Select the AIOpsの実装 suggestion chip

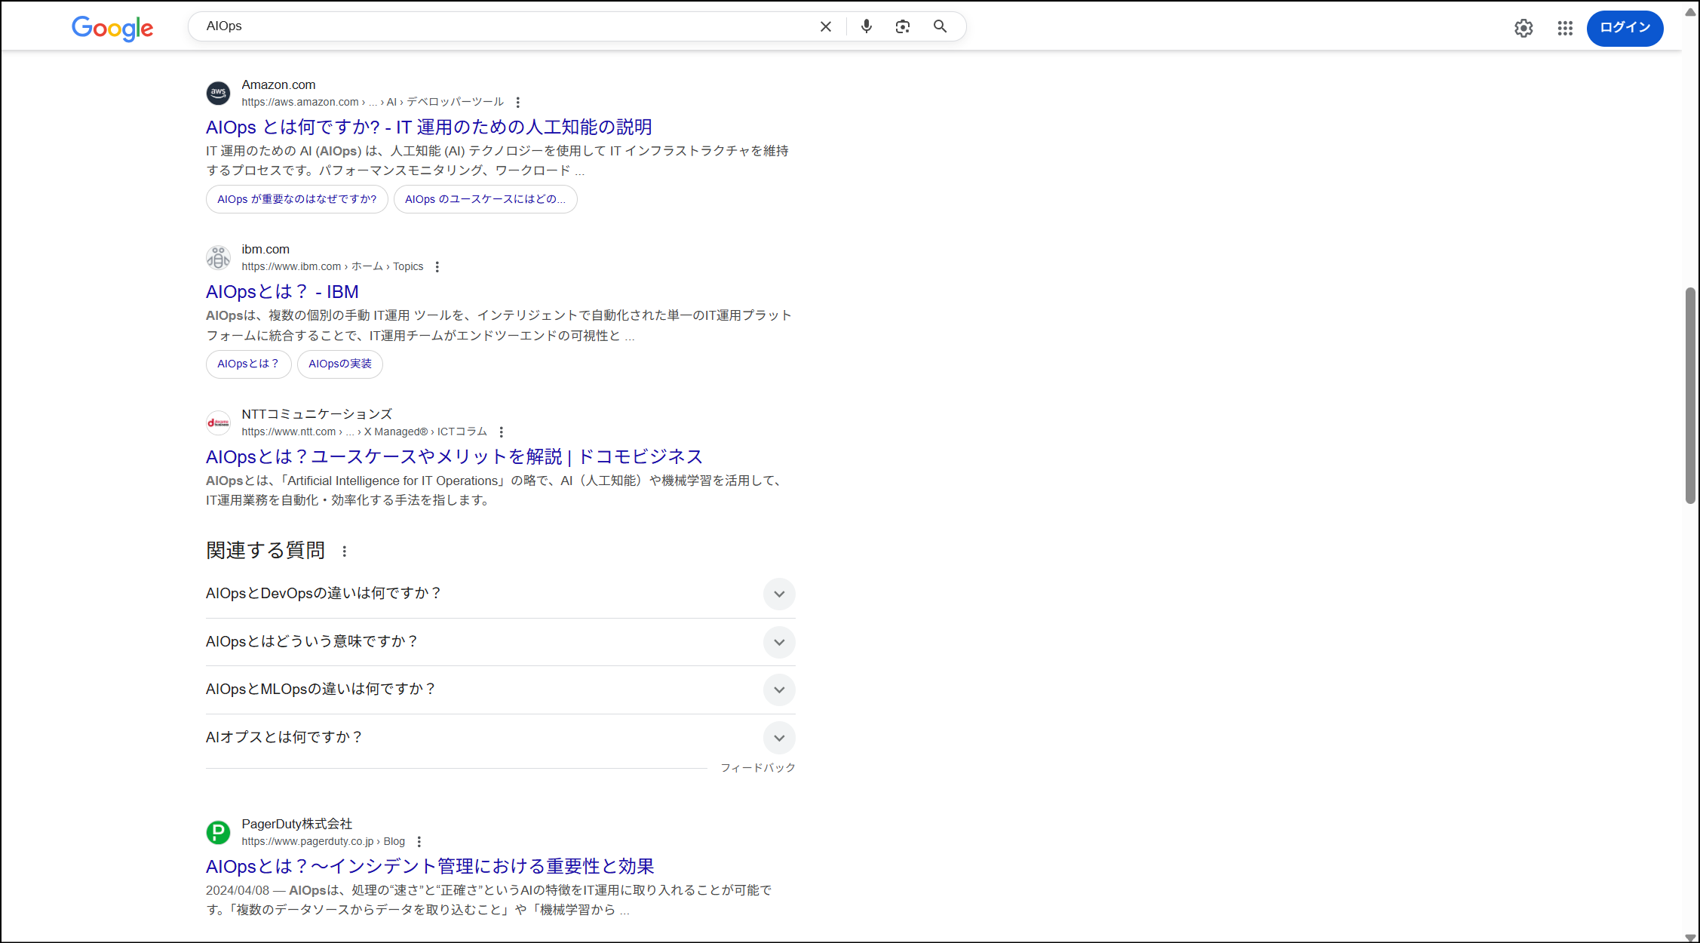339,364
